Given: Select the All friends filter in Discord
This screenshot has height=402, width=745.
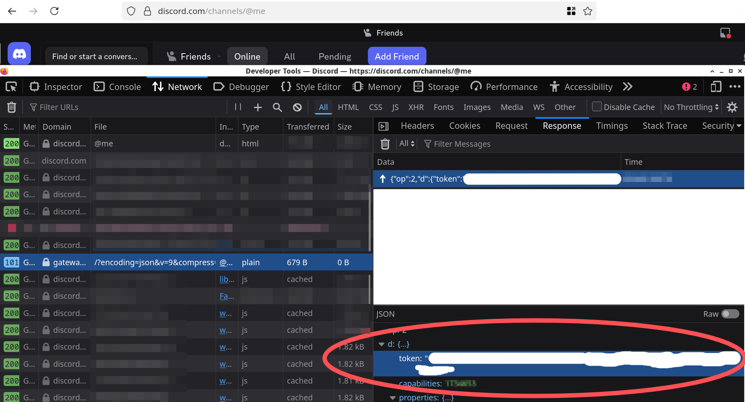Looking at the screenshot, I should [x=289, y=56].
